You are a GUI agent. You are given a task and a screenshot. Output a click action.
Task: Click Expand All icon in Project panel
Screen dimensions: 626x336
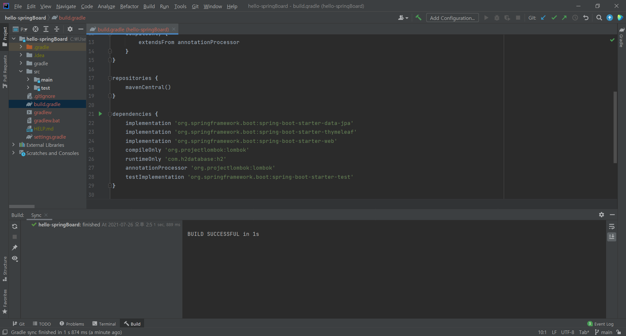coord(46,29)
